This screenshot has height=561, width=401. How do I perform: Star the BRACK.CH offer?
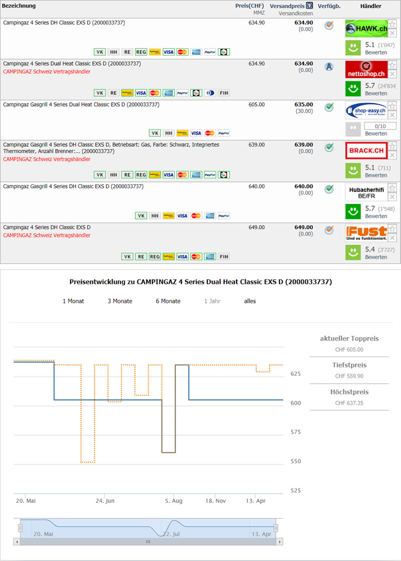[392, 146]
